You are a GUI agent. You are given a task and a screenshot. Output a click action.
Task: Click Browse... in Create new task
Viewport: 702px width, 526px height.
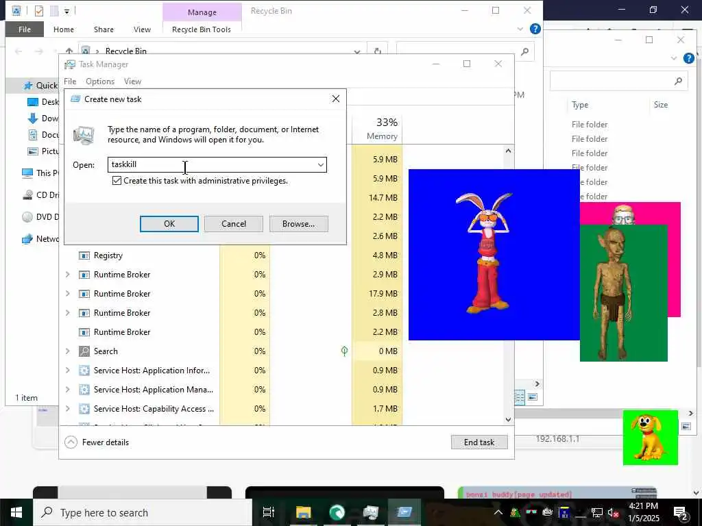(299, 224)
